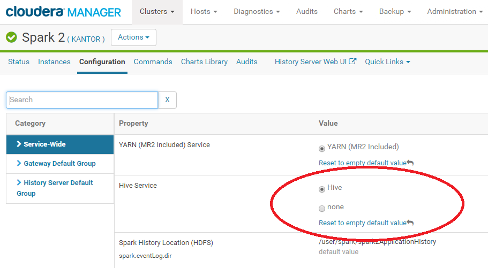Click the KANTOR cluster link
Screen dimensions: 488x268
click(86, 39)
